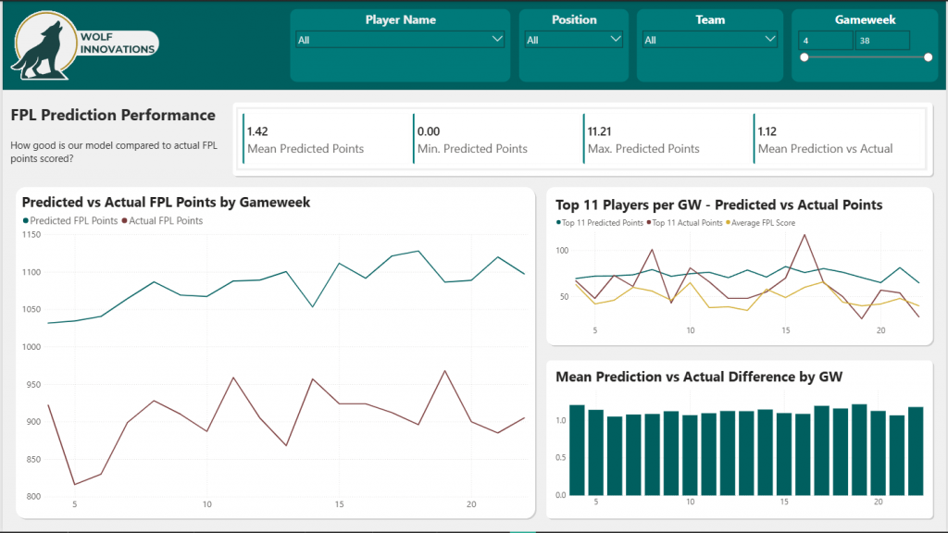Click the Top 11 Predicted Points legend dot
The image size is (948, 533).
(559, 221)
